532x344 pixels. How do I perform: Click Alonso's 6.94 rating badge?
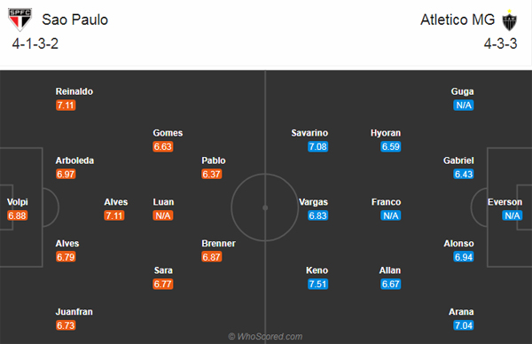[464, 257]
